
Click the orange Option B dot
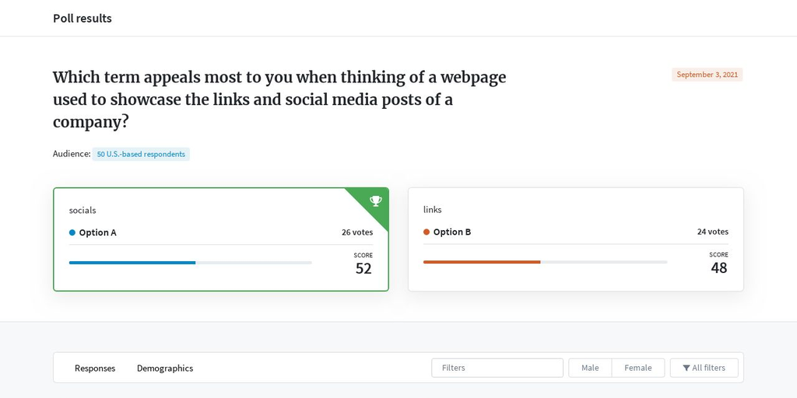coord(427,232)
